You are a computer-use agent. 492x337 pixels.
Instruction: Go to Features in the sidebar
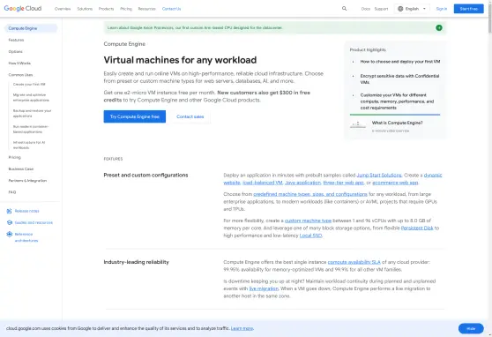coord(16,40)
